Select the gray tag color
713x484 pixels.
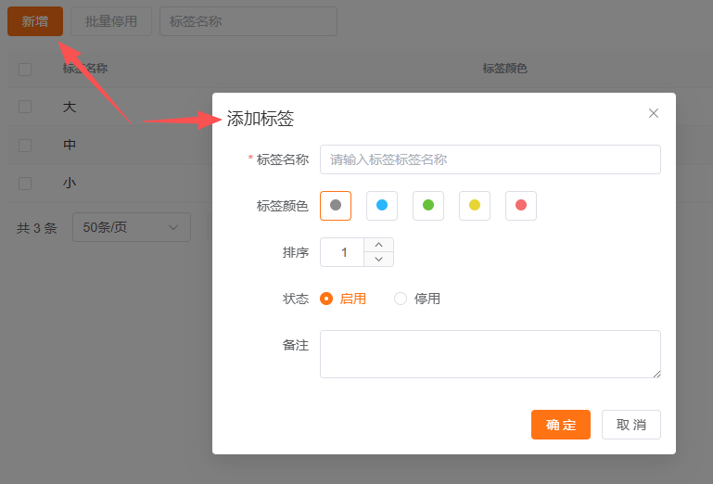[336, 206]
